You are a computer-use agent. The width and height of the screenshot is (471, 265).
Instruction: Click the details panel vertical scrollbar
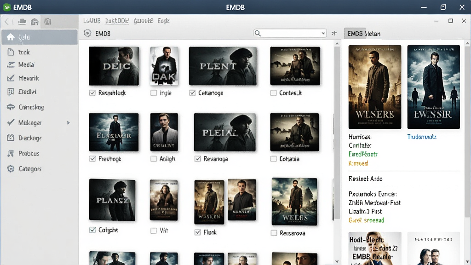(x=467, y=132)
